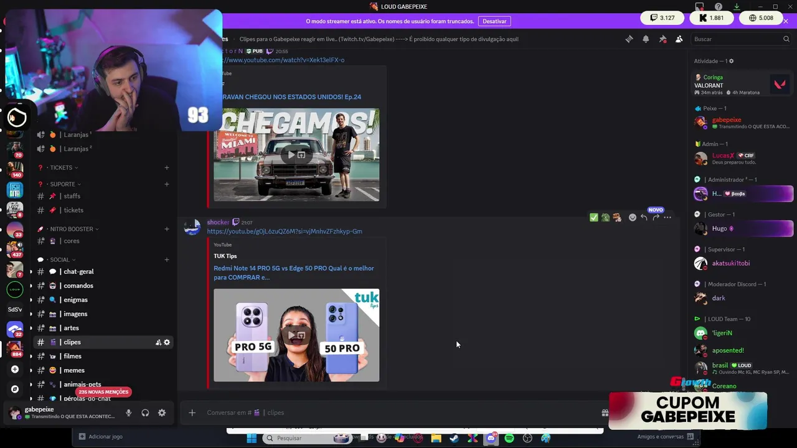Image resolution: width=797 pixels, height=448 pixels.
Task: Open the staffs channel
Action: (103, 196)
